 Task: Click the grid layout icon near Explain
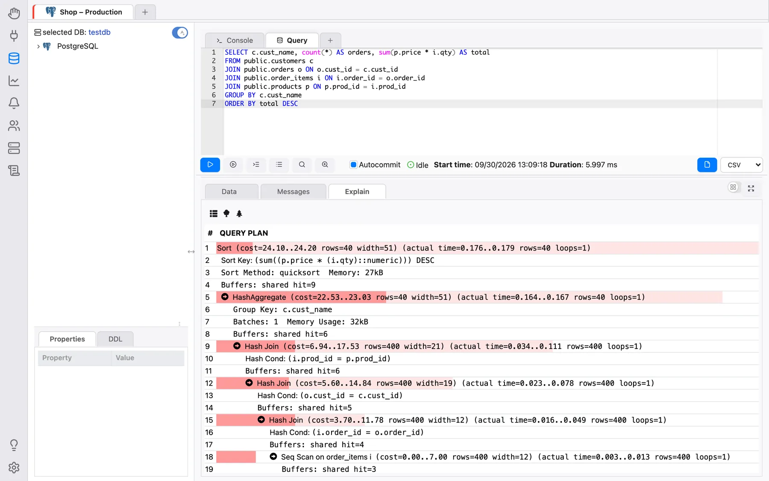click(x=733, y=187)
